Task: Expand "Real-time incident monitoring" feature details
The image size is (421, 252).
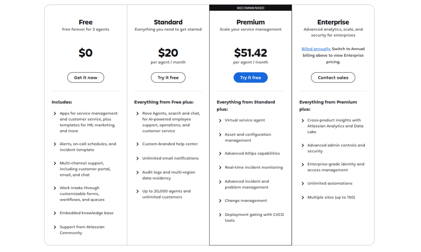Action: click(219, 167)
